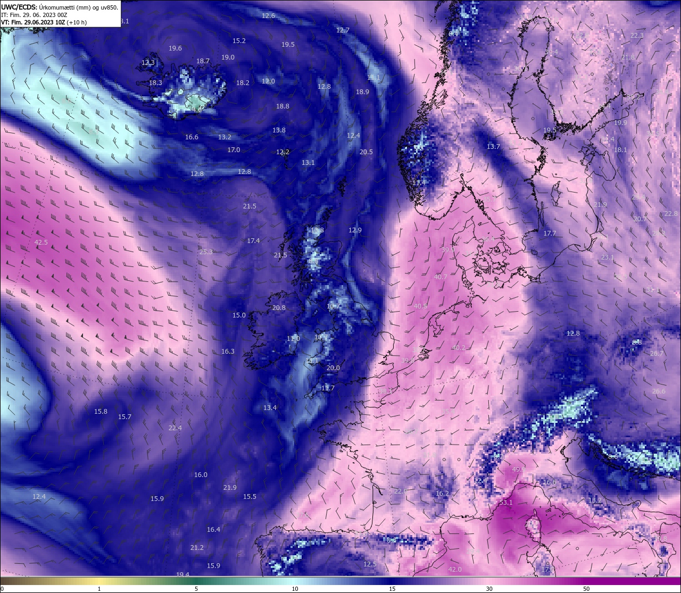Click the 11.7 value near the Channel
The width and height of the screenshot is (681, 593).
pos(328,388)
